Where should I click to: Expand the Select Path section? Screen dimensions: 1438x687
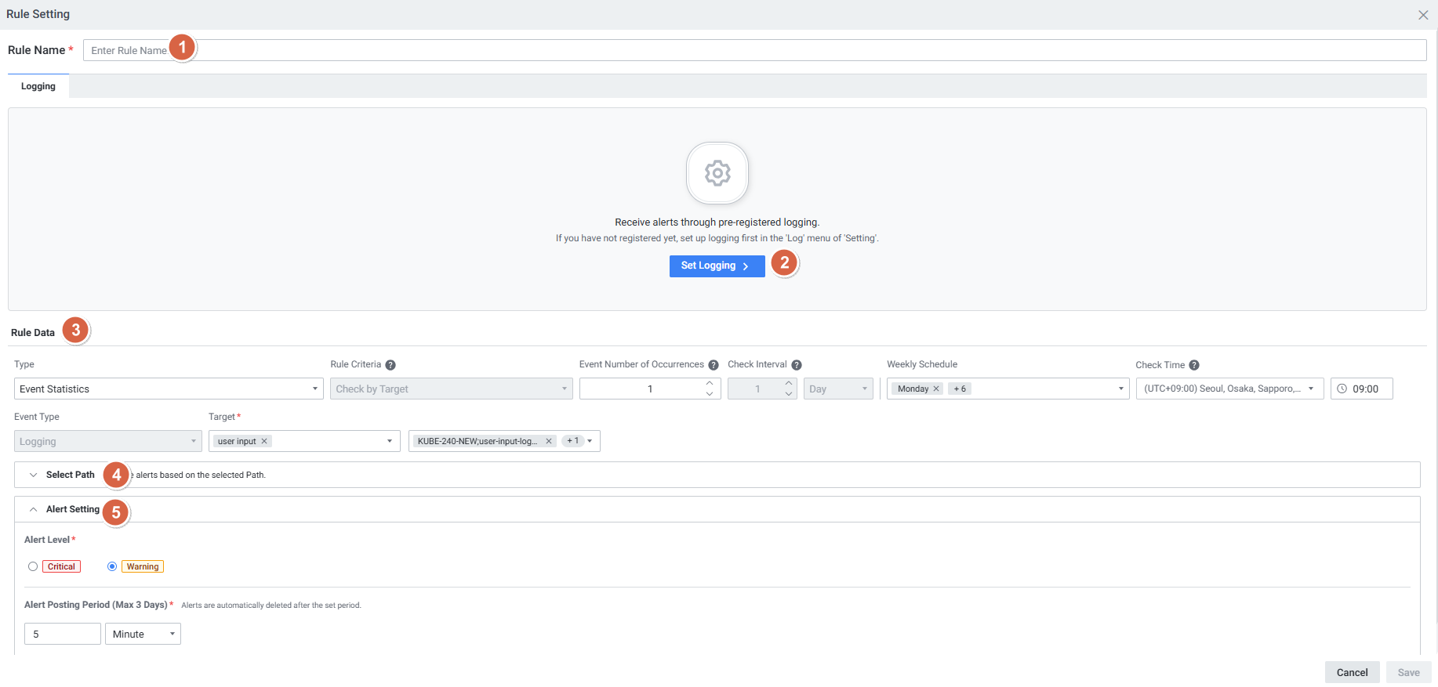point(34,475)
